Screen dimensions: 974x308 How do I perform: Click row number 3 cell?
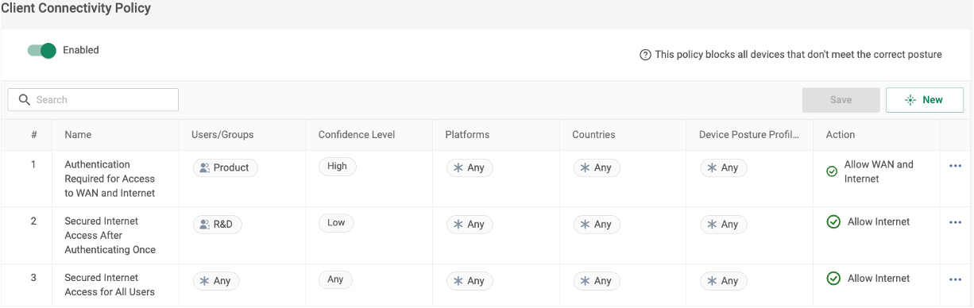click(x=33, y=278)
